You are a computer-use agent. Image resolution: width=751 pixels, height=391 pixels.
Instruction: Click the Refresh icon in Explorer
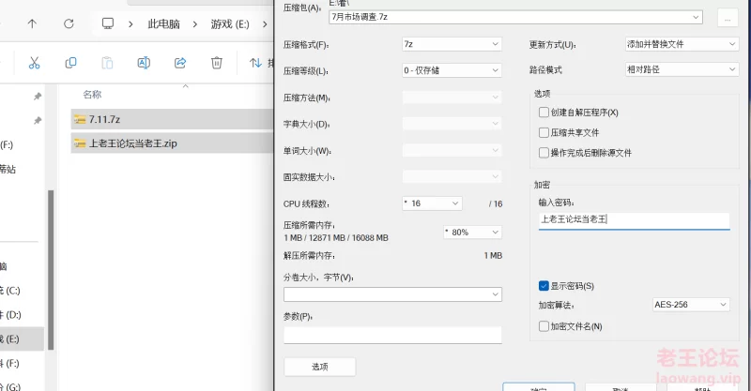pos(69,23)
